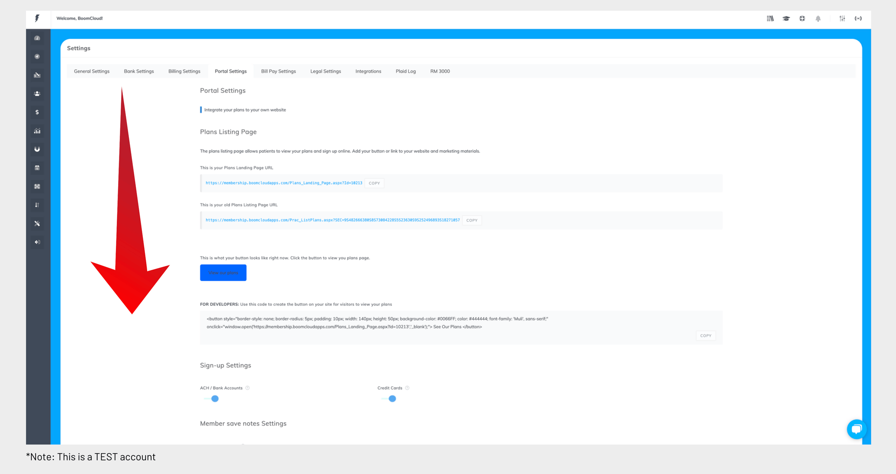Open the graduation cap training icon
The height and width of the screenshot is (474, 896).
coord(786,19)
